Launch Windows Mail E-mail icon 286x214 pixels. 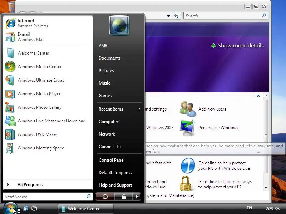(x=10, y=37)
